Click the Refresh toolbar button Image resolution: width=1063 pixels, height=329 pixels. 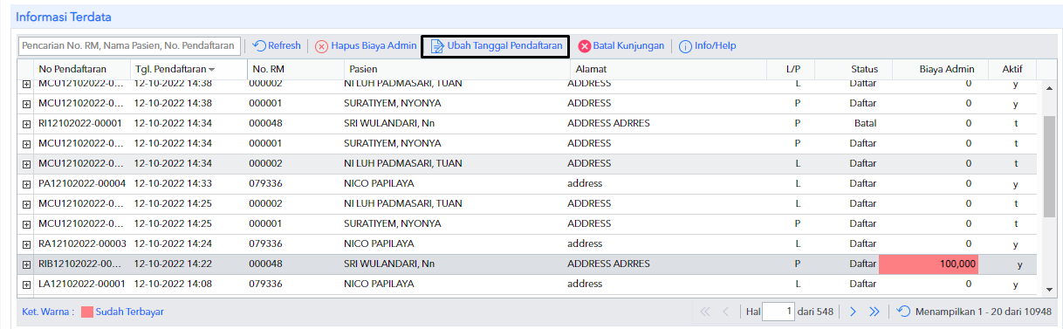click(277, 45)
